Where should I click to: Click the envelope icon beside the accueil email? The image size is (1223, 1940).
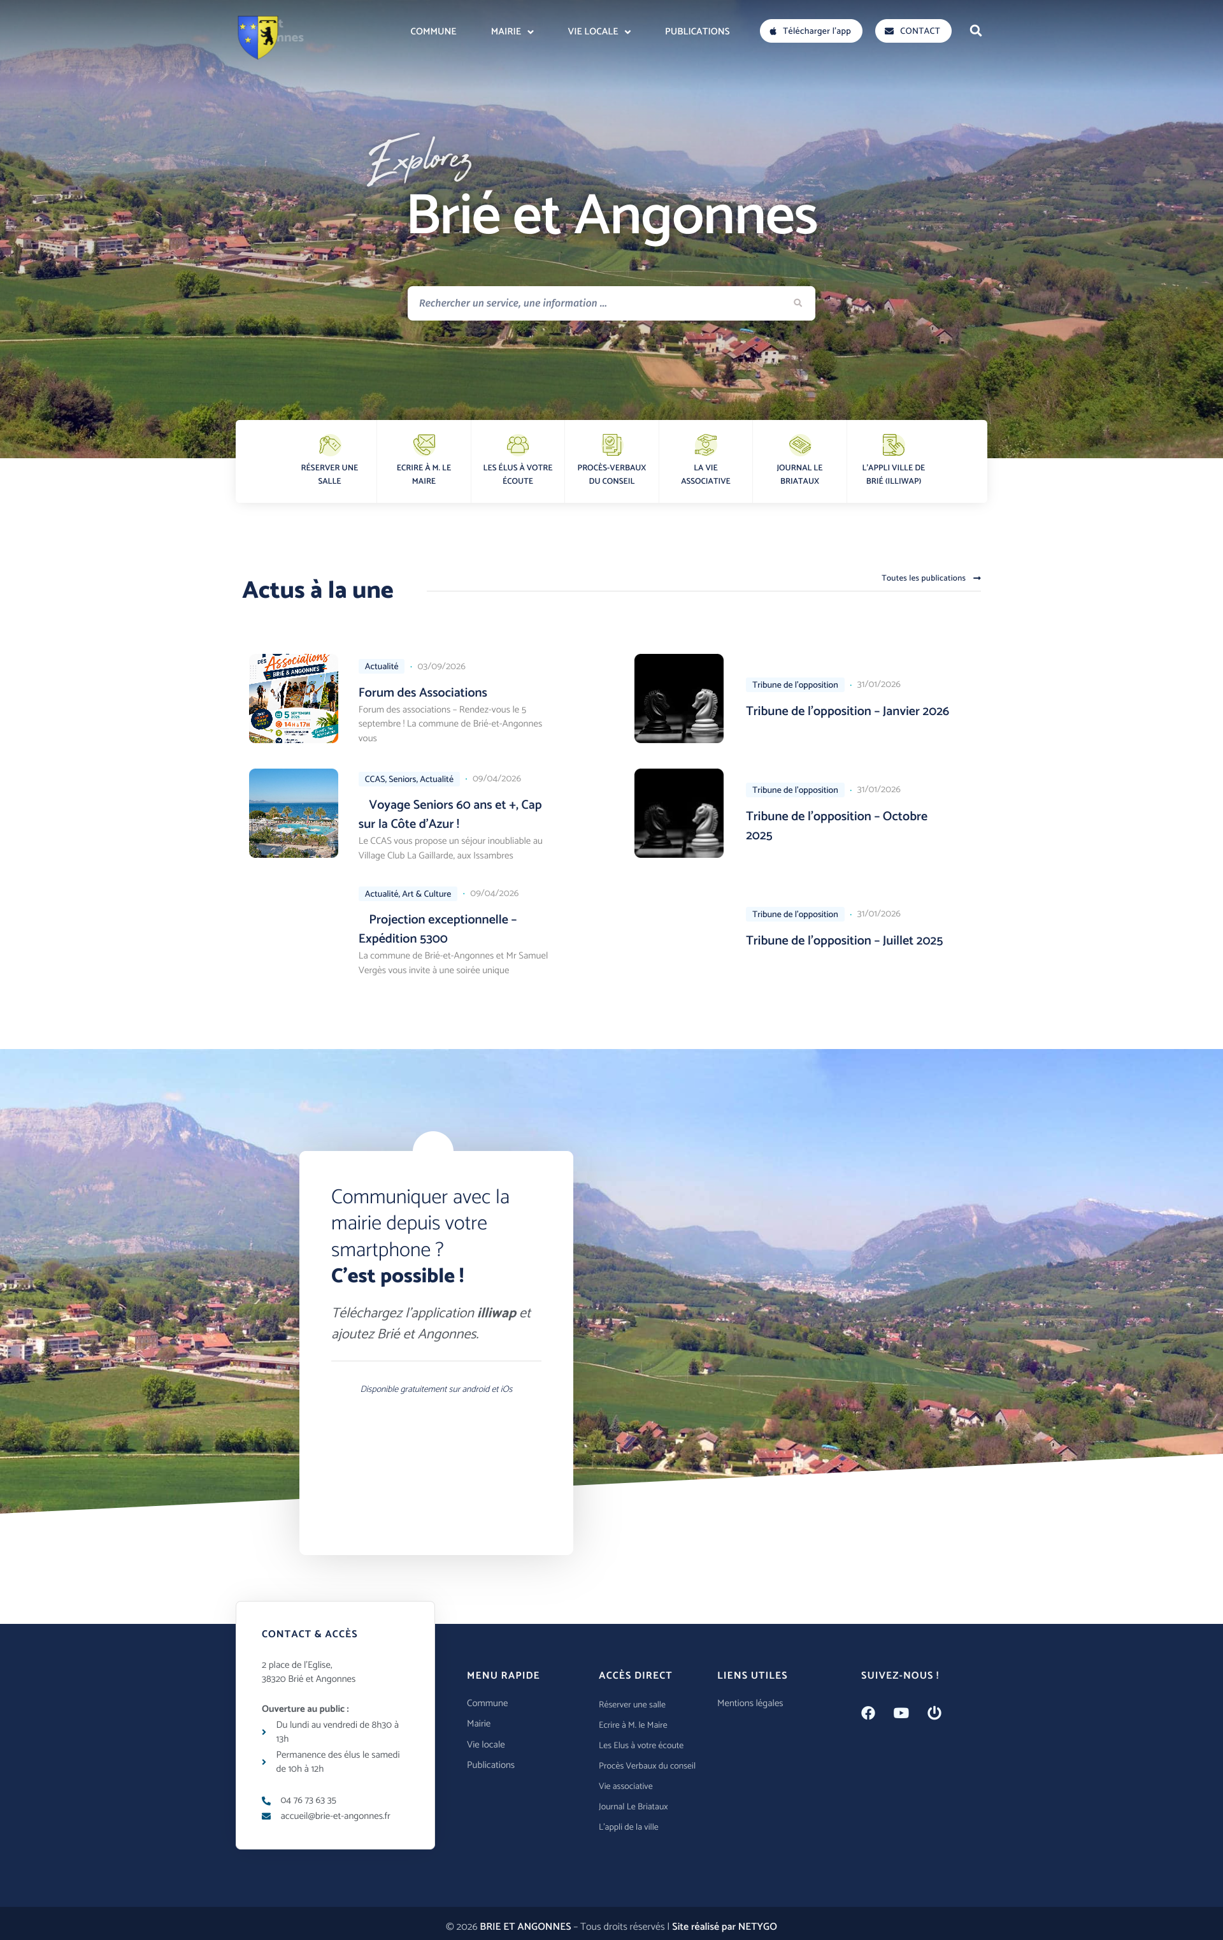coord(266,1816)
